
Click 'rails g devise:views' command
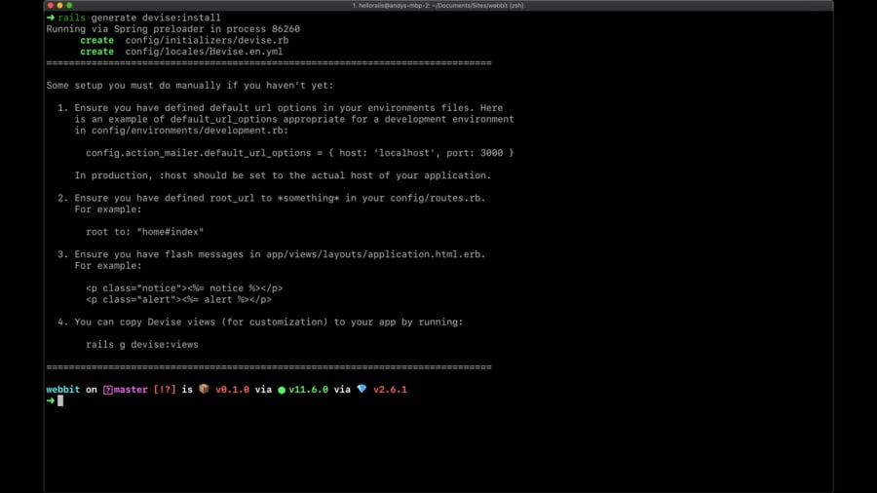click(142, 345)
